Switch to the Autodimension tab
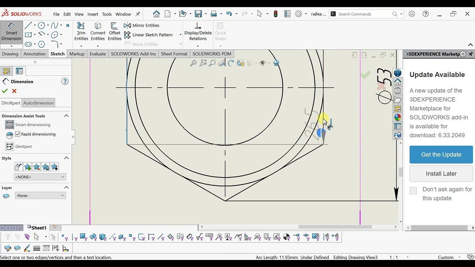475x267 pixels. 39,103
